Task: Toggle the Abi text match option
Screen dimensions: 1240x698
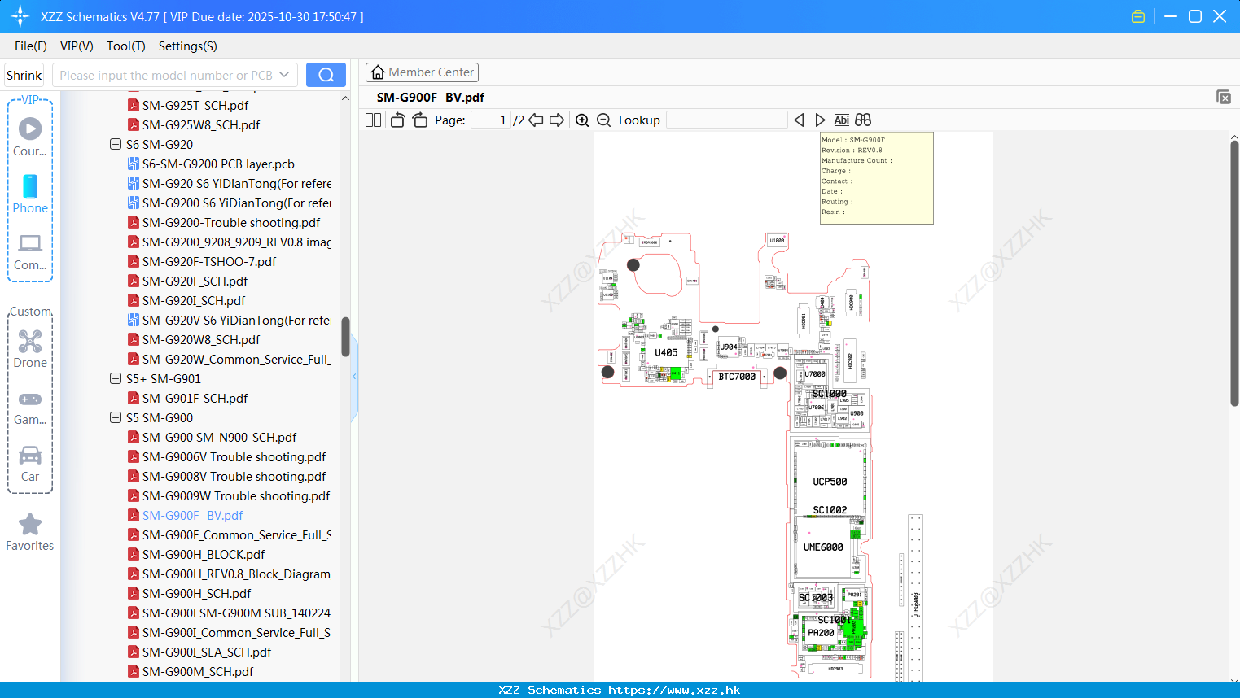Action: 842,120
